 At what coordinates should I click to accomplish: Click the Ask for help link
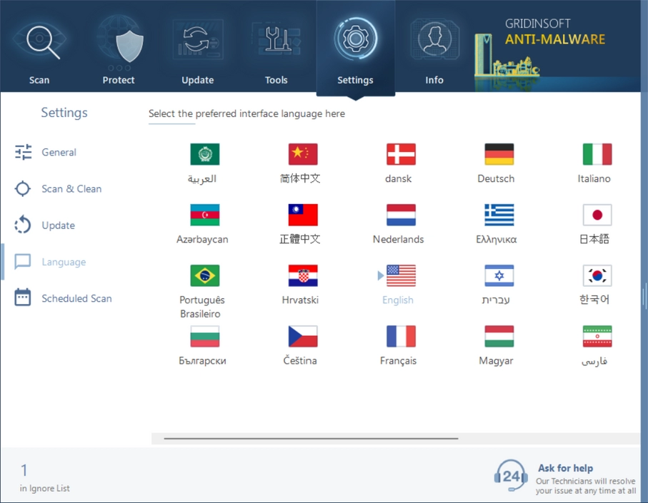click(x=565, y=468)
